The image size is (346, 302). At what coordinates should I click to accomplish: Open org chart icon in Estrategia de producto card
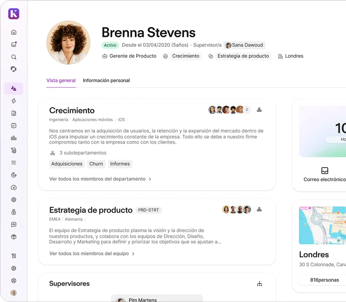[x=259, y=209]
